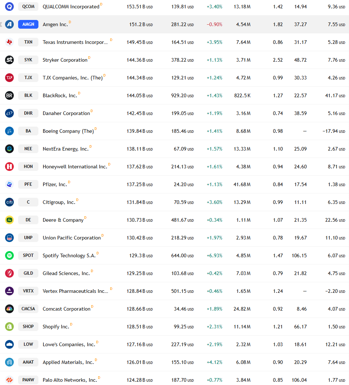
Task: Click Boeing's -17.94 USD EPS value
Action: click(x=334, y=131)
